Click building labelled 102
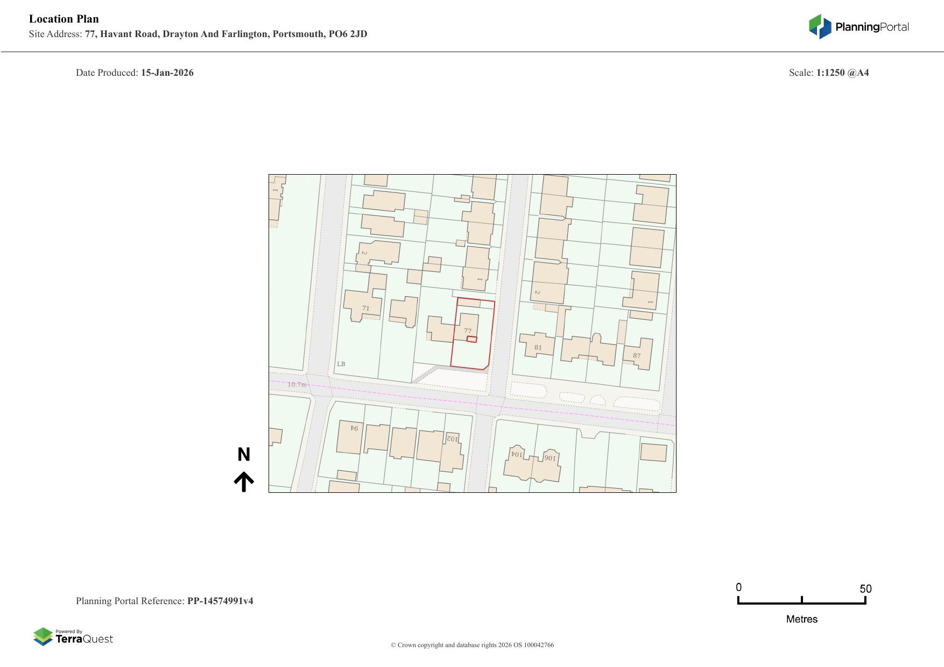This screenshot has height=667, width=944. click(452, 439)
